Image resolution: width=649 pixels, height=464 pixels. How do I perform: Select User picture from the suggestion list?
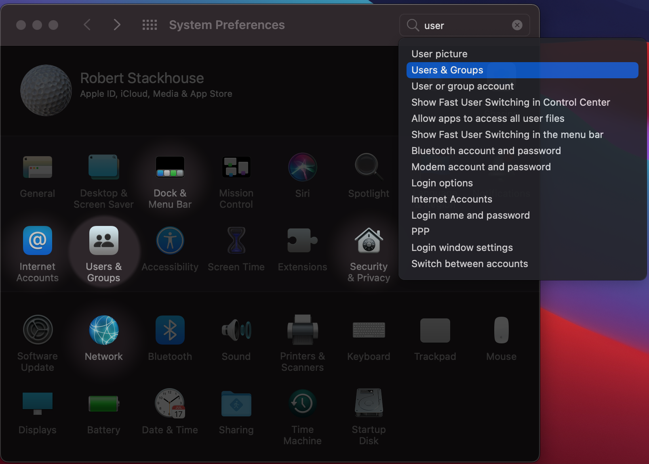pos(439,54)
